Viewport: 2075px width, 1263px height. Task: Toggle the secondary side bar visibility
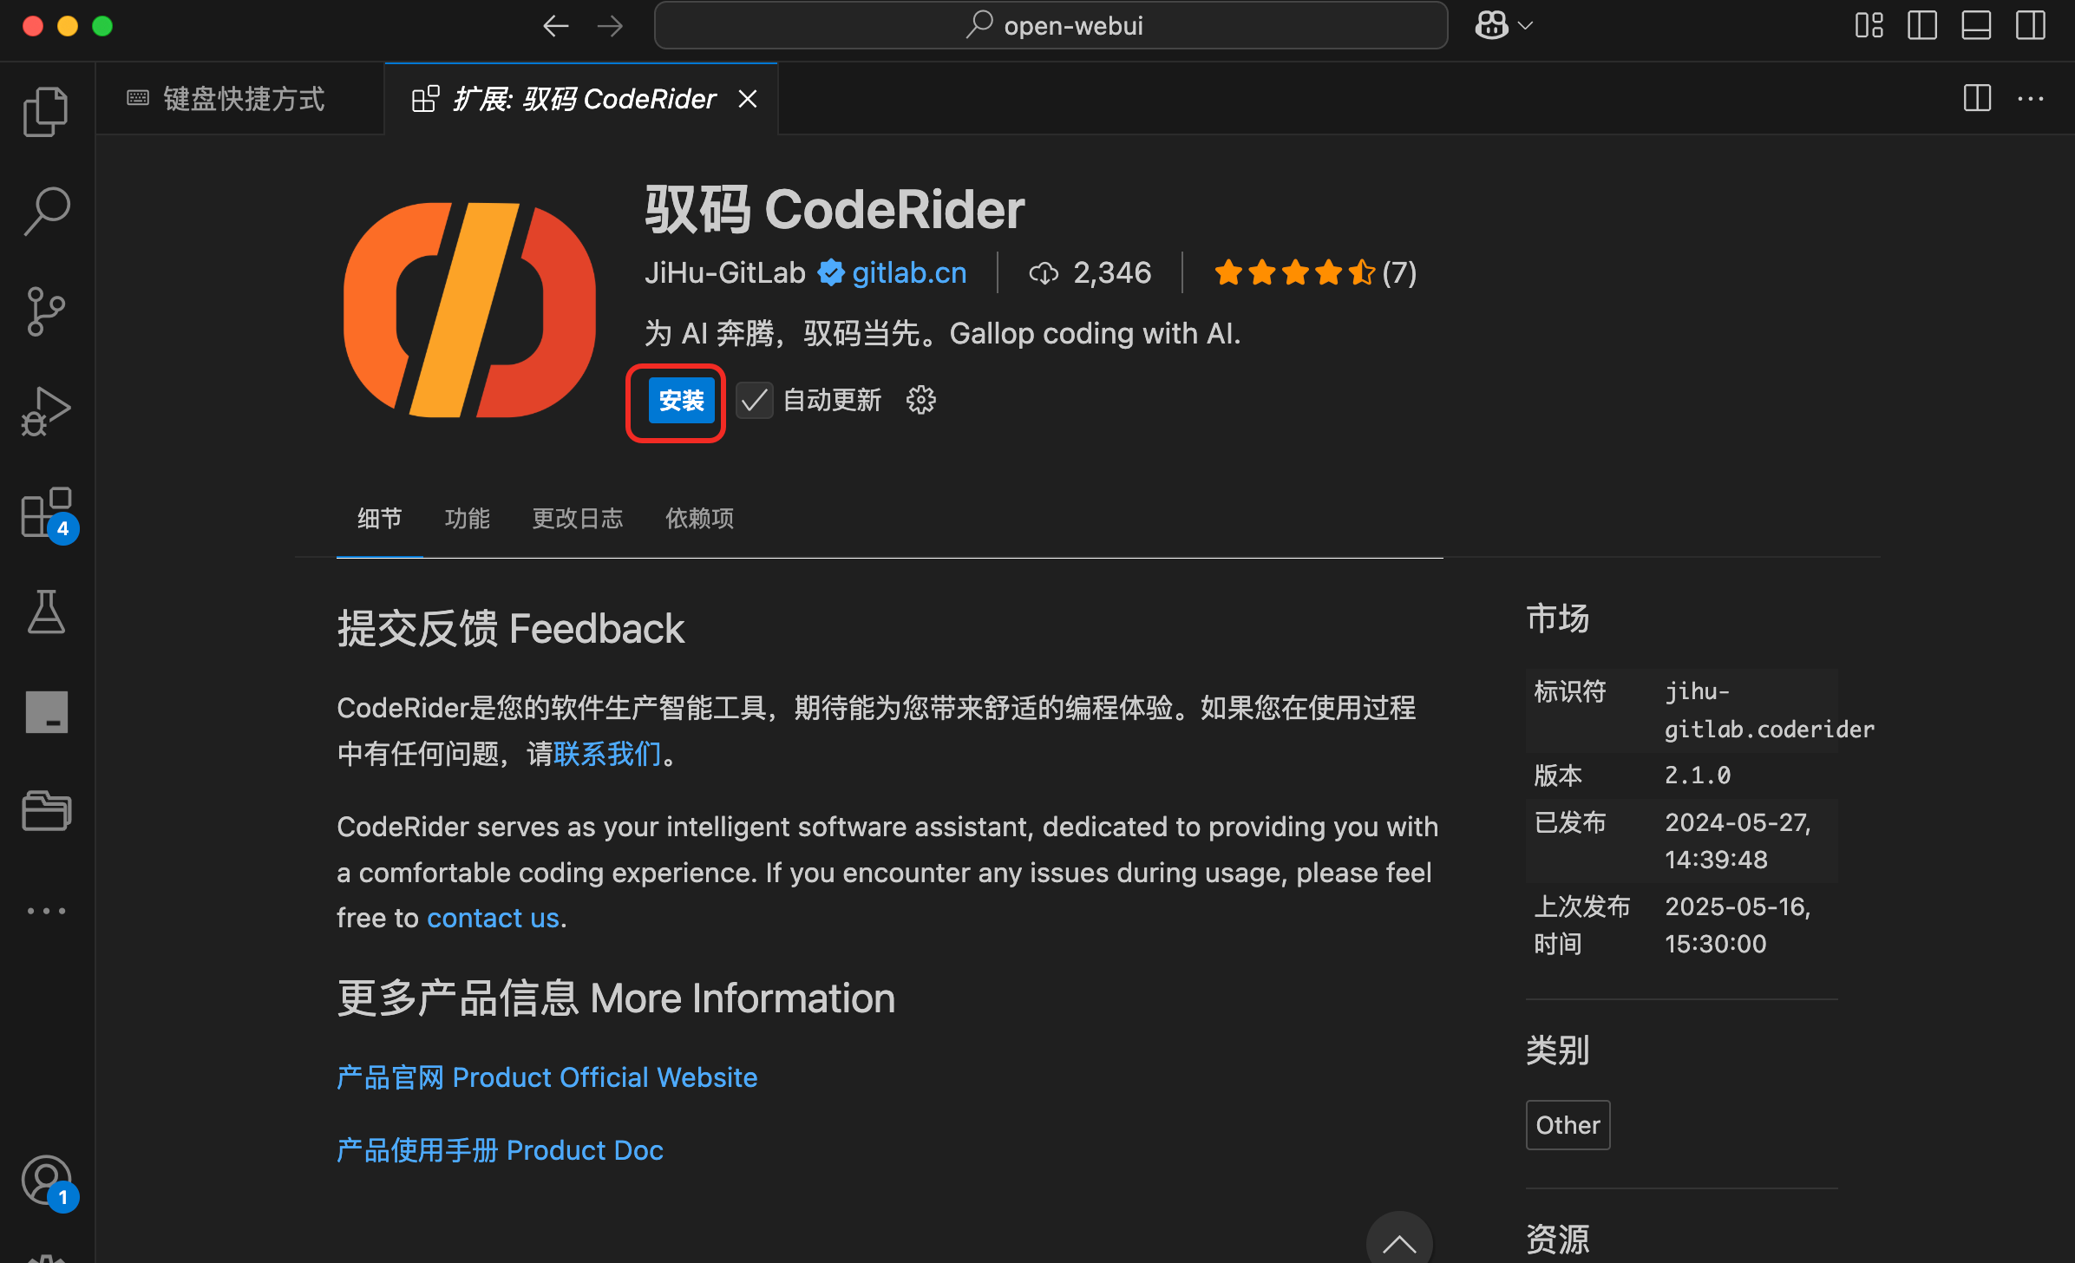[x=2031, y=26]
